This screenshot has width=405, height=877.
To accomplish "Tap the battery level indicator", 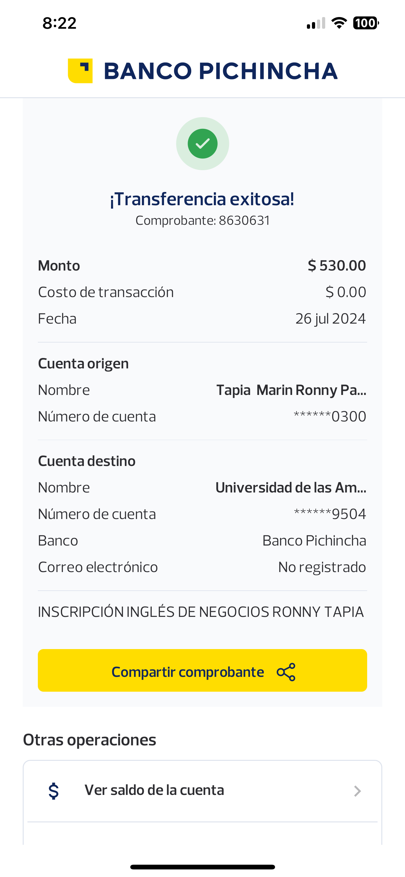I will 366,23.
